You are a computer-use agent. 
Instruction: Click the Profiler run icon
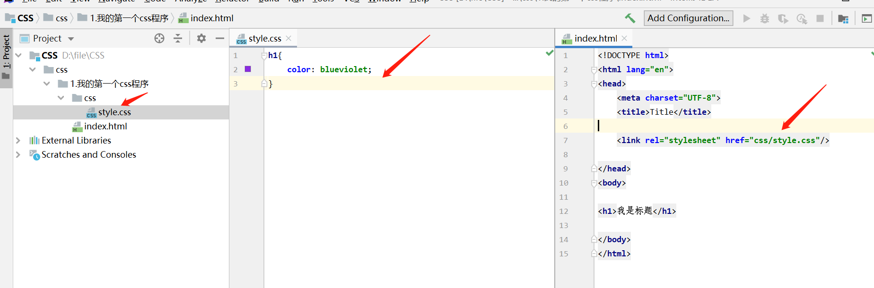[802, 18]
